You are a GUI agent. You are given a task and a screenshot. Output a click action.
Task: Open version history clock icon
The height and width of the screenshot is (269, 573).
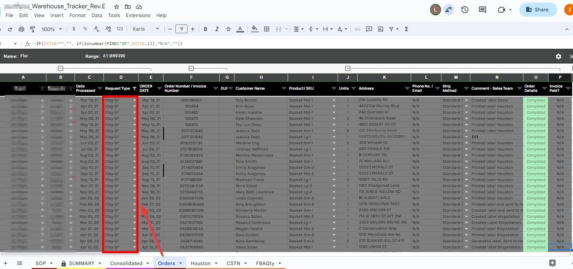click(x=465, y=10)
